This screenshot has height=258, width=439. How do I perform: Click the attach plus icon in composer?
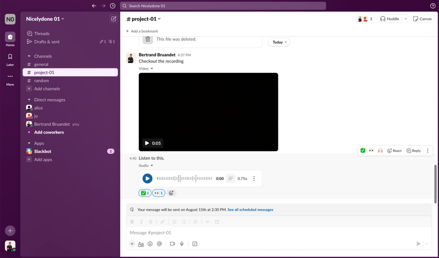132,244
